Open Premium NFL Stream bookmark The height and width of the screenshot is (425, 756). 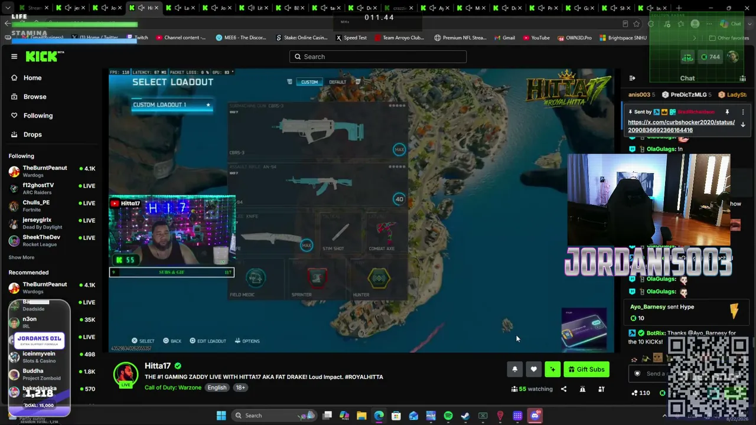[460, 38]
